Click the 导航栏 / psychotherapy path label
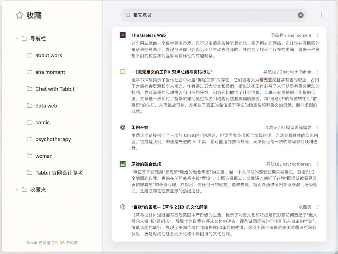The image size is (338, 254). pos(289,164)
